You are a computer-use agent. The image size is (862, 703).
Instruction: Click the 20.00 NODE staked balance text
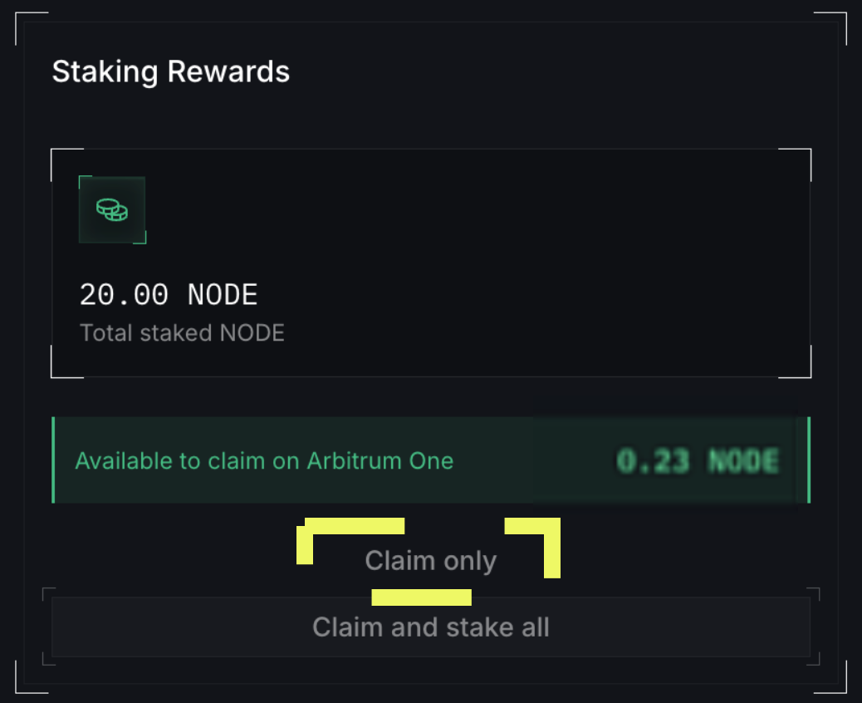tap(169, 294)
